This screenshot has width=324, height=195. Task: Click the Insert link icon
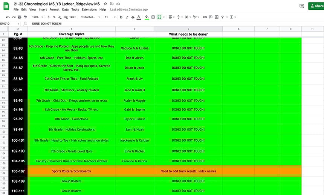point(205,17)
